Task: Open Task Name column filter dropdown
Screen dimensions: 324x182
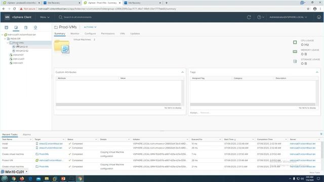Action: tap(30, 140)
